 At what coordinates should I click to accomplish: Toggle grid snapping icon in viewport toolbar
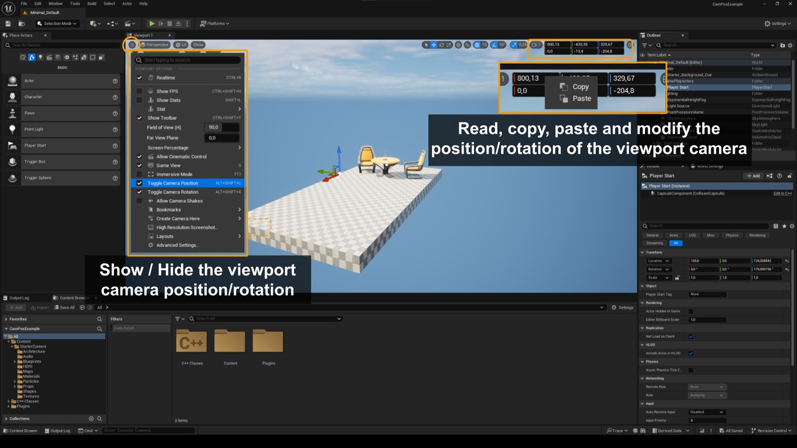tap(477, 45)
